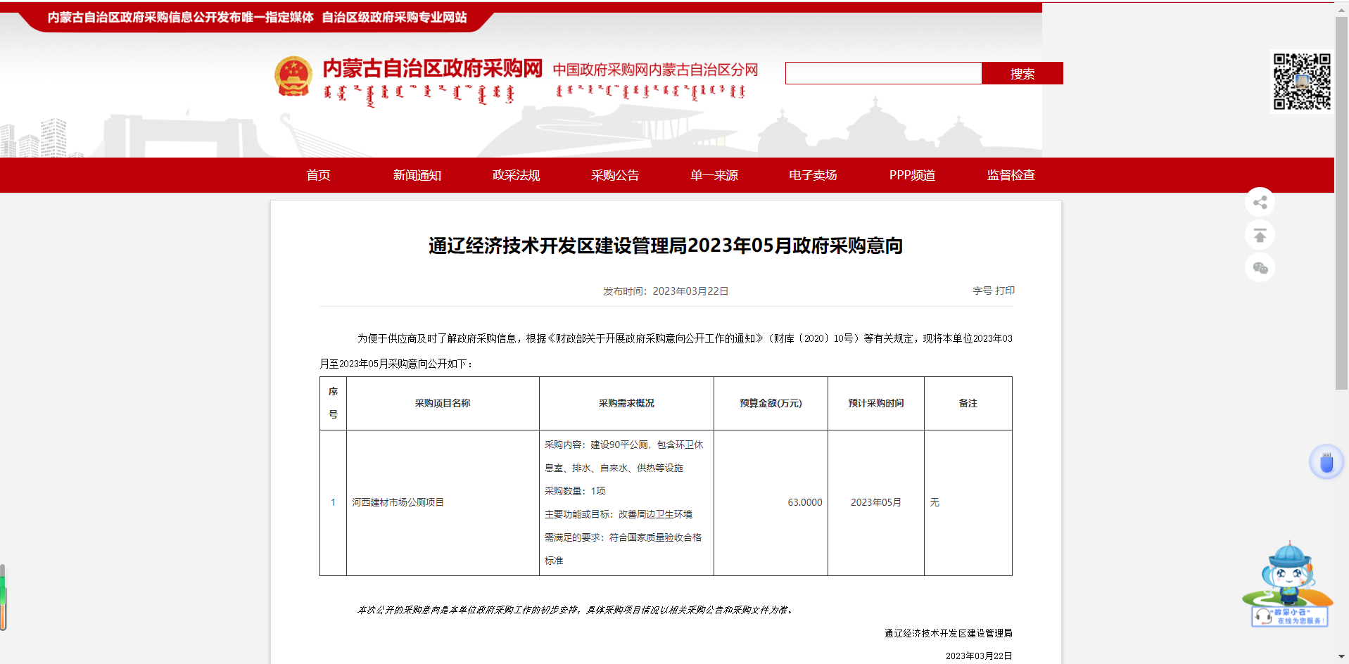Click the share icon on right sidebar
The height and width of the screenshot is (664, 1349).
coord(1260,203)
